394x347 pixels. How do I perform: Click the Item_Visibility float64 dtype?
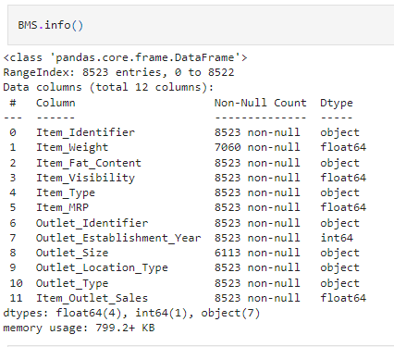point(343,178)
